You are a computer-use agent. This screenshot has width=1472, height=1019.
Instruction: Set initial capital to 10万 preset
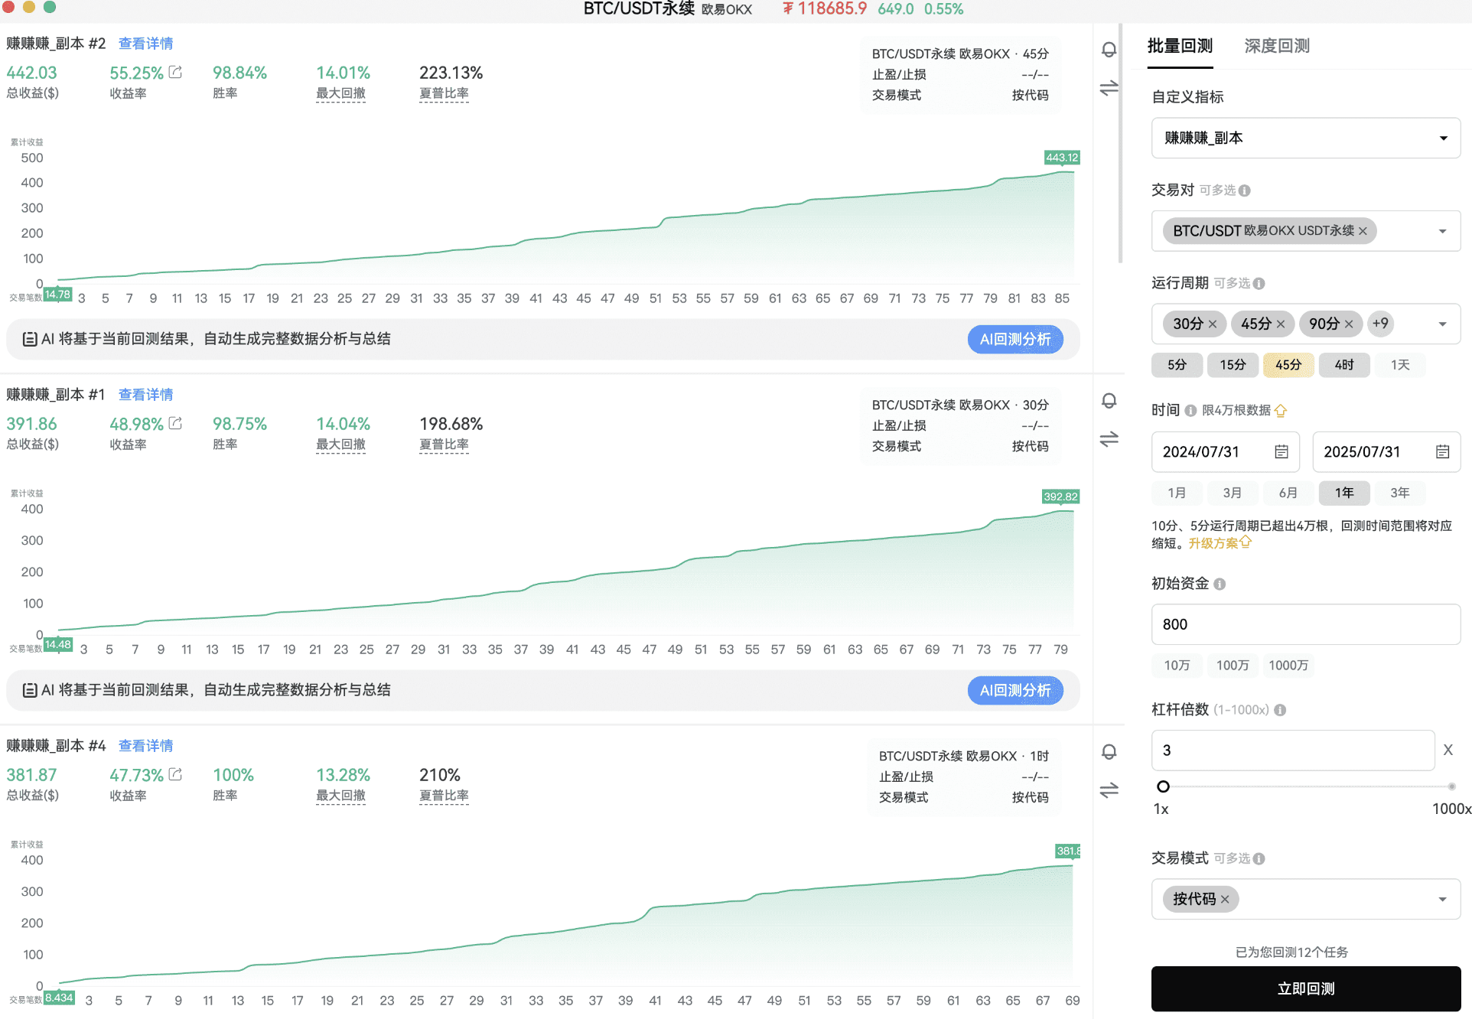[1177, 666]
